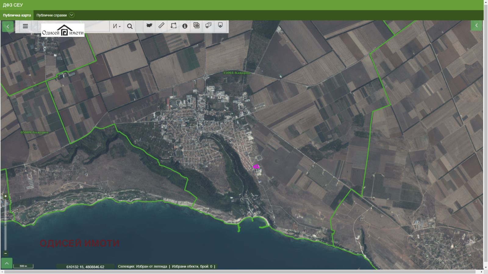The height and width of the screenshot is (274, 488).
Task: Click the magnifier search icon
Action: (130, 26)
